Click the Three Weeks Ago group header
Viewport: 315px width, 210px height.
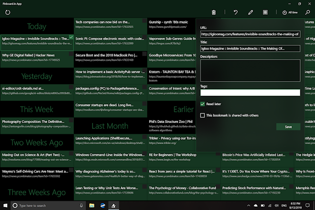click(37, 192)
